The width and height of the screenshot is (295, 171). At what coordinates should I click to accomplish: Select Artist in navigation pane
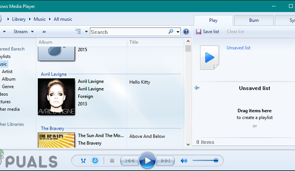(x=7, y=72)
